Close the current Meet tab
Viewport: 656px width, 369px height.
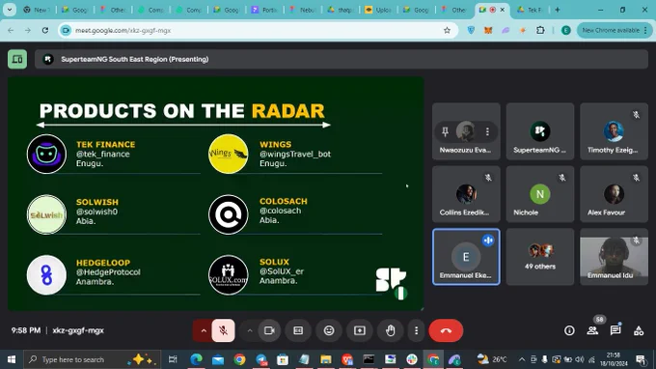tap(503, 10)
